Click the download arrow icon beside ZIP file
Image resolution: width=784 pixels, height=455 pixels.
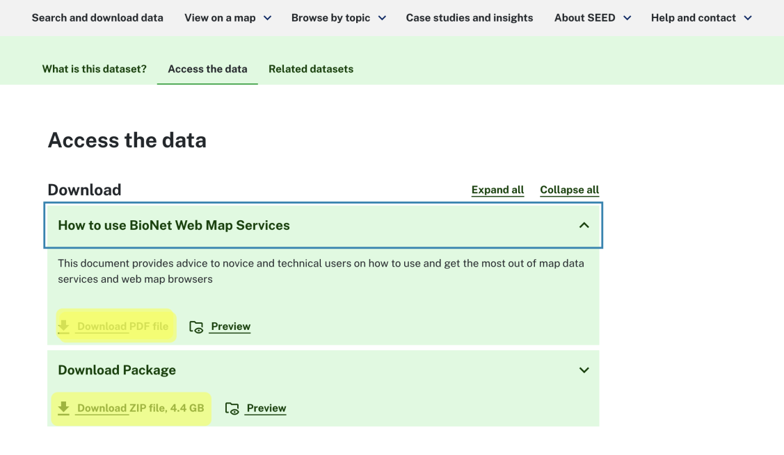[x=63, y=408]
